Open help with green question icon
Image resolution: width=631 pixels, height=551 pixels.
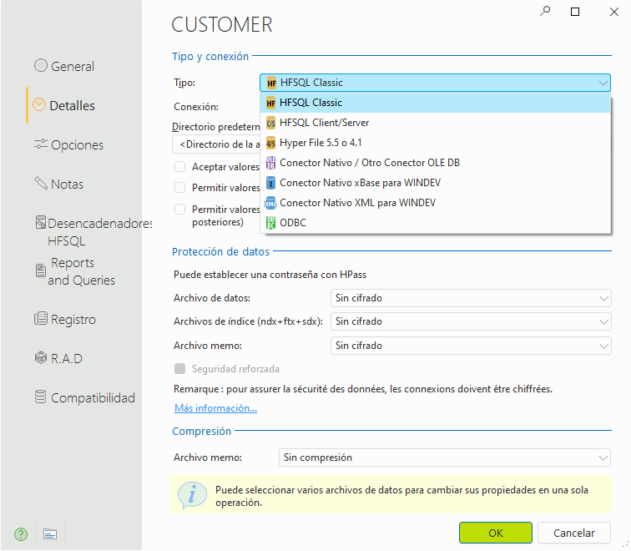pyautogui.click(x=21, y=534)
